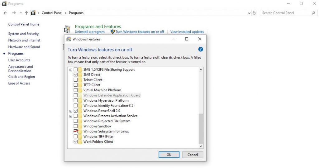The image size is (319, 168).
Task: Select the Windows Sandbox label
Action: [97, 126]
